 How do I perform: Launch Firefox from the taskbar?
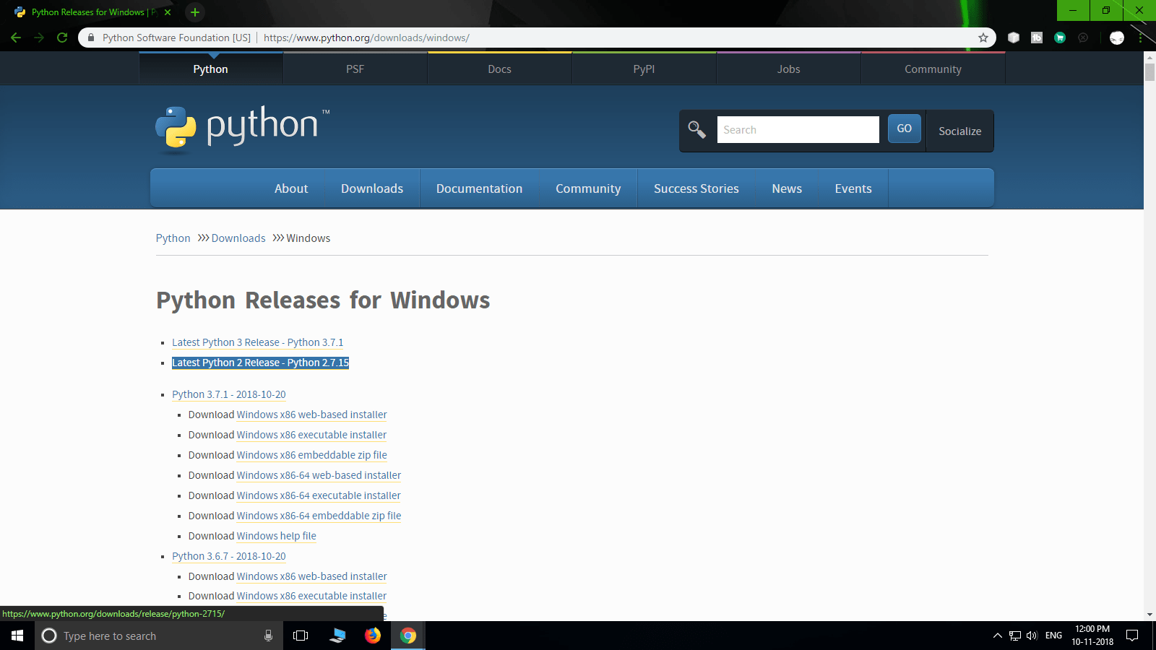click(x=373, y=636)
